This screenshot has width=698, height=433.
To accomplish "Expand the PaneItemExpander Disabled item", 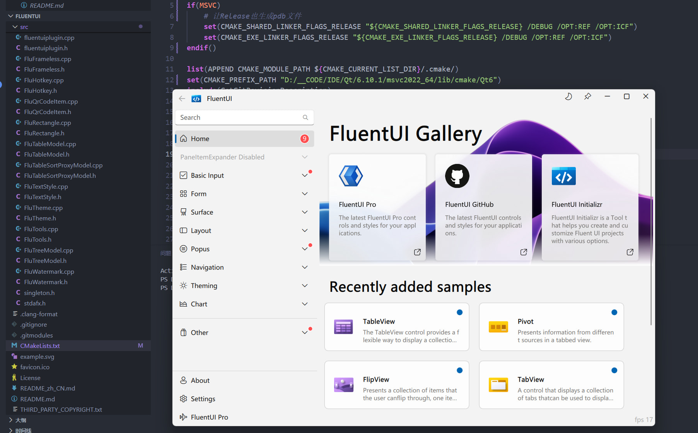I will 244,157.
